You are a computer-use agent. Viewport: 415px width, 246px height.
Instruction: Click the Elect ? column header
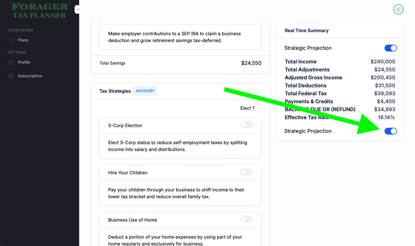click(x=247, y=108)
